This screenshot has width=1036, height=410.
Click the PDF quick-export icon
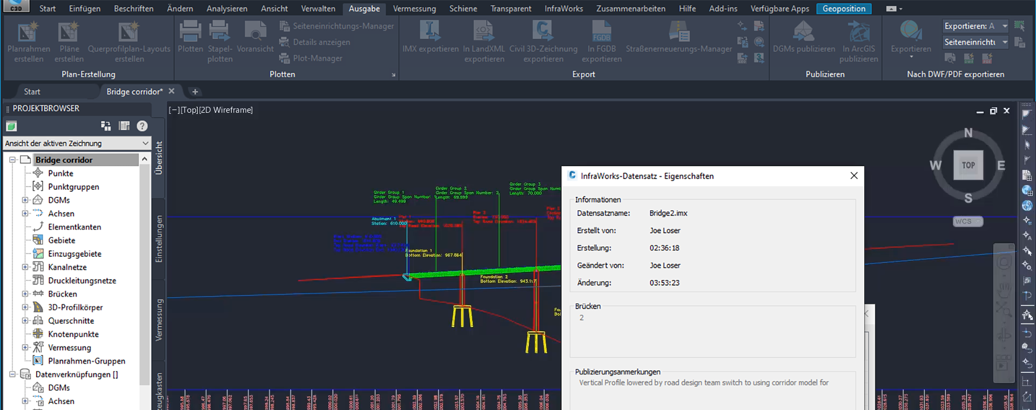click(x=987, y=58)
